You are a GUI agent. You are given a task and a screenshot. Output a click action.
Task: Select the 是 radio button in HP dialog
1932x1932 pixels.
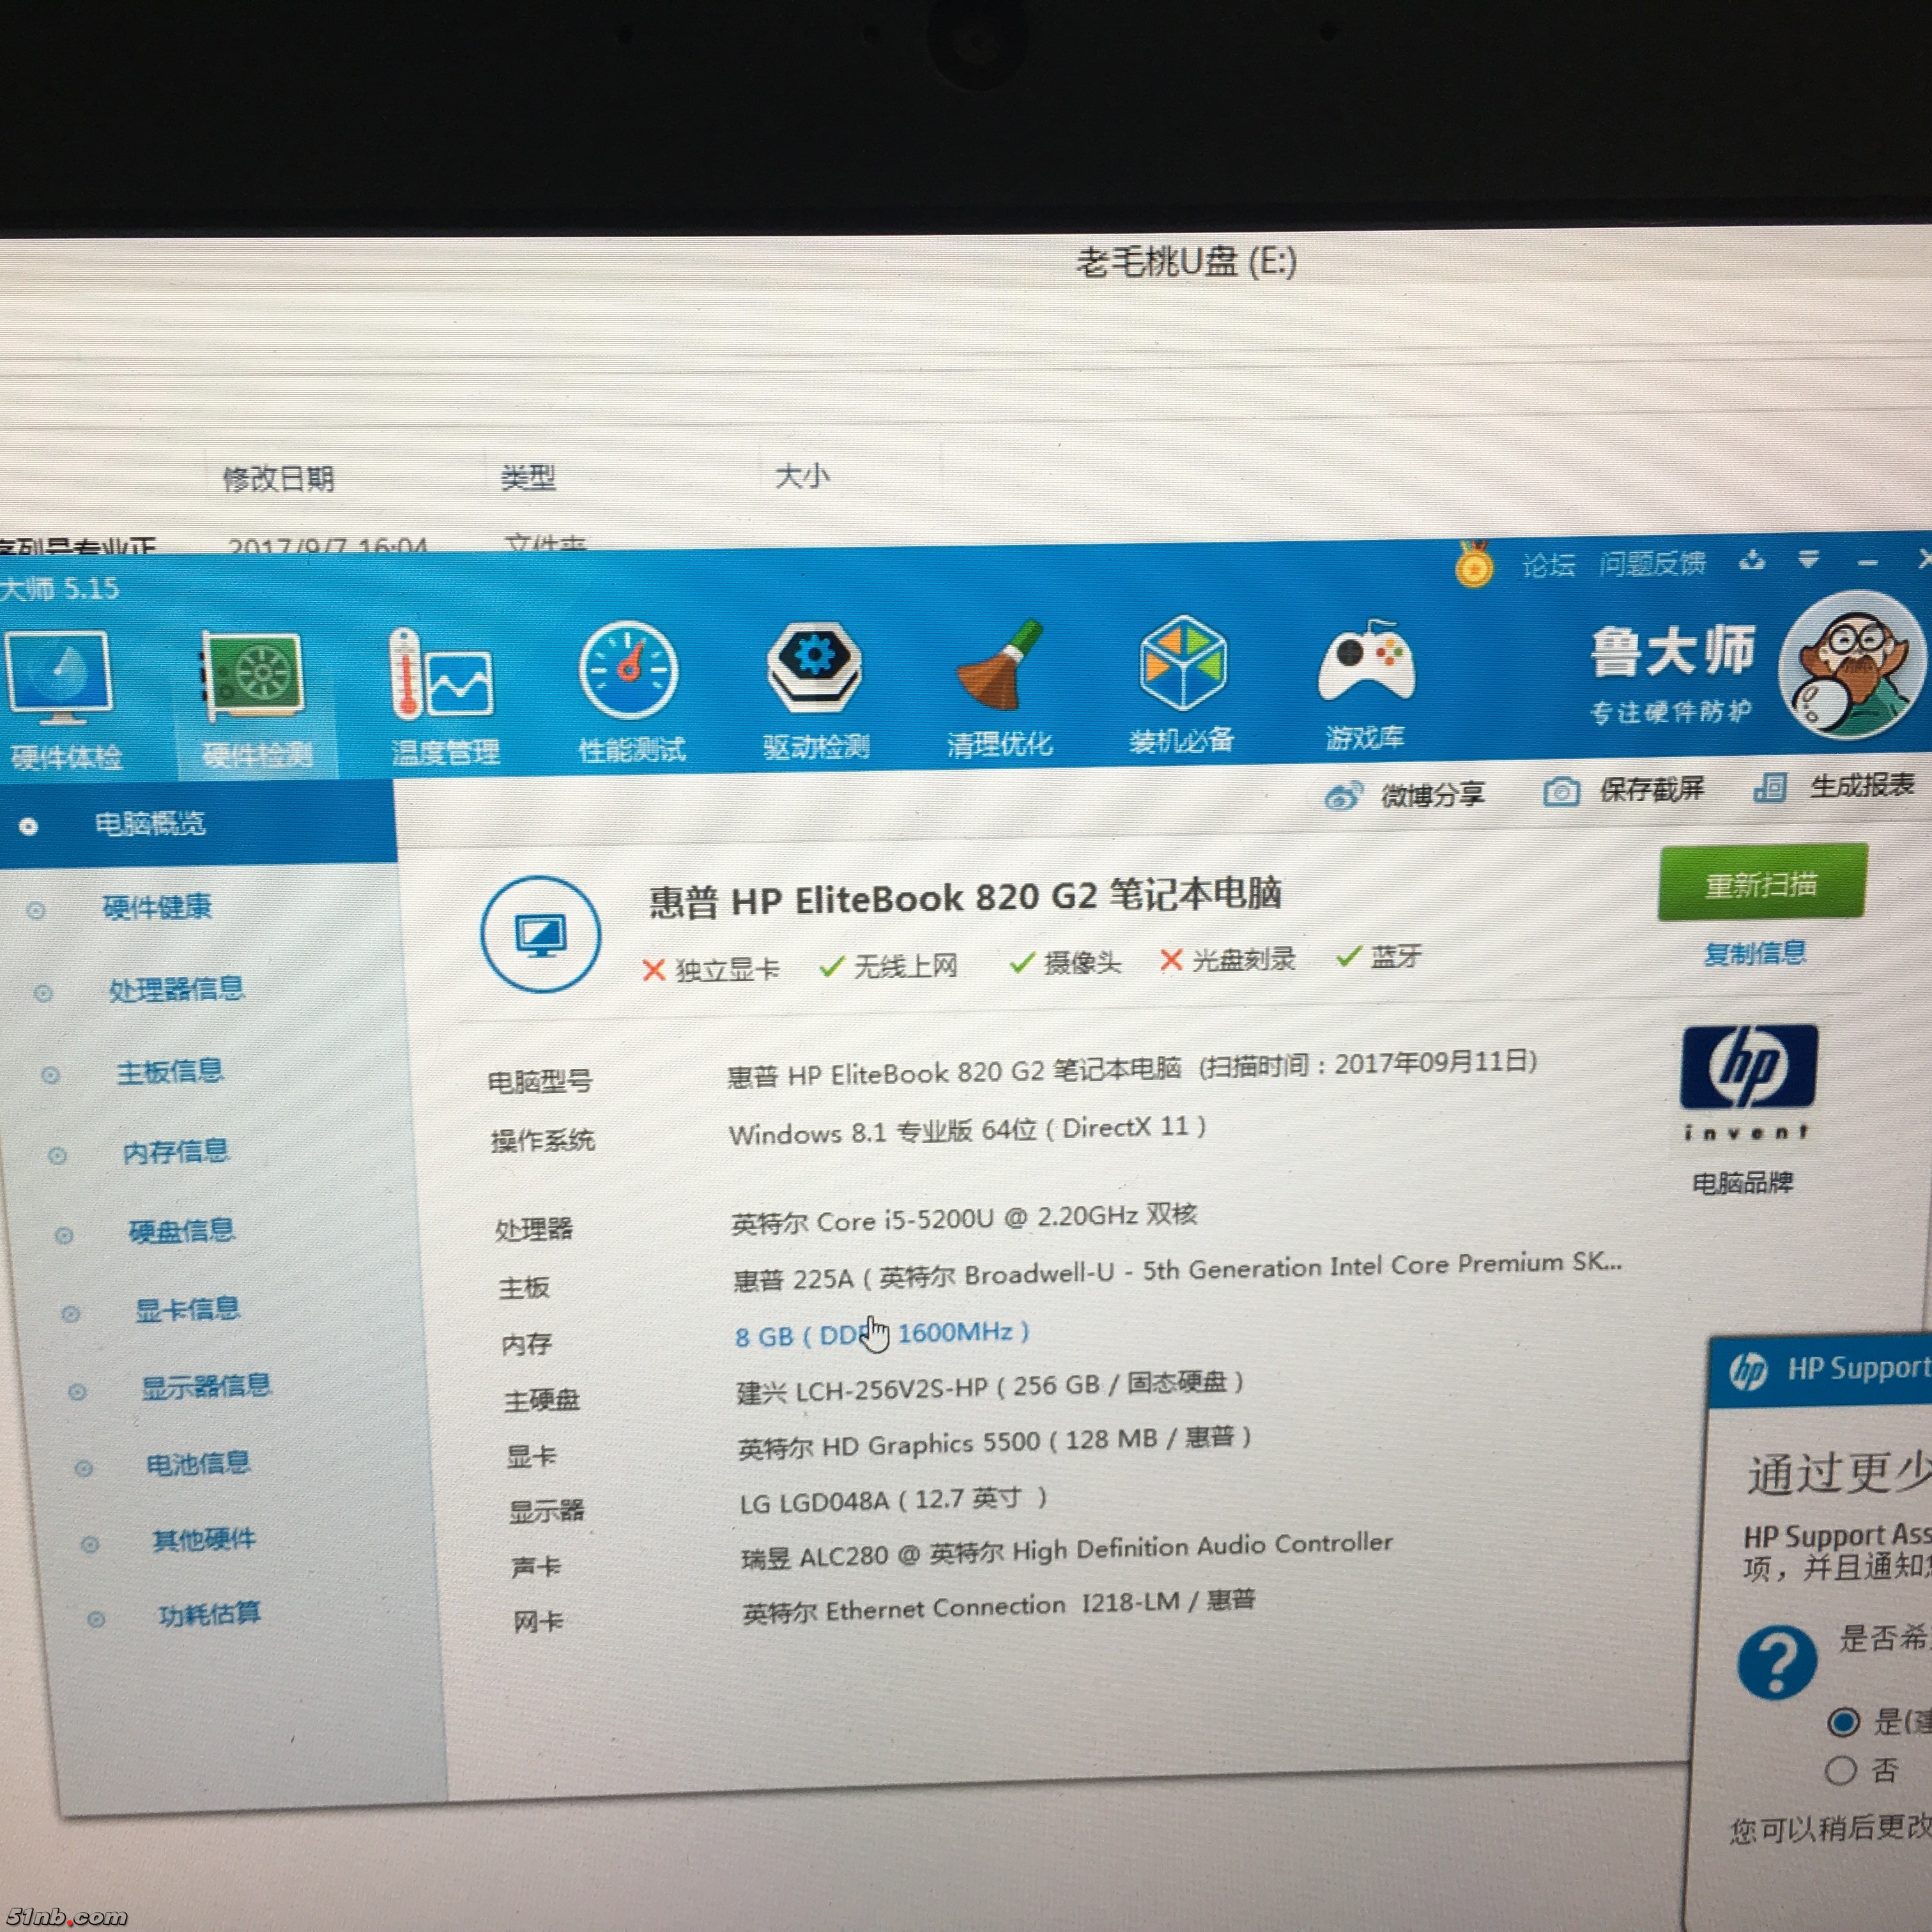coord(1843,1722)
